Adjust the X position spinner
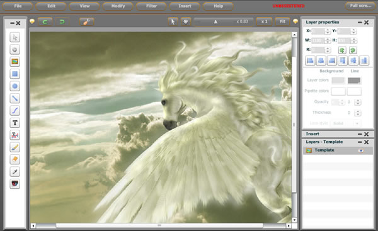Viewport: 378px width, 231px height. (328, 31)
